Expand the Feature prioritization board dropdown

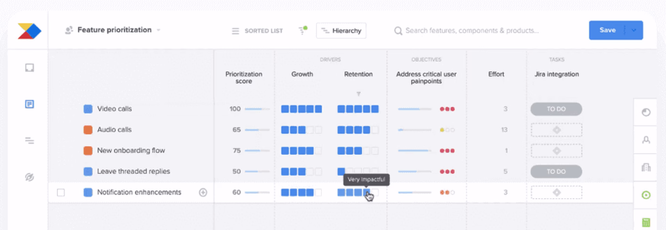(x=159, y=30)
